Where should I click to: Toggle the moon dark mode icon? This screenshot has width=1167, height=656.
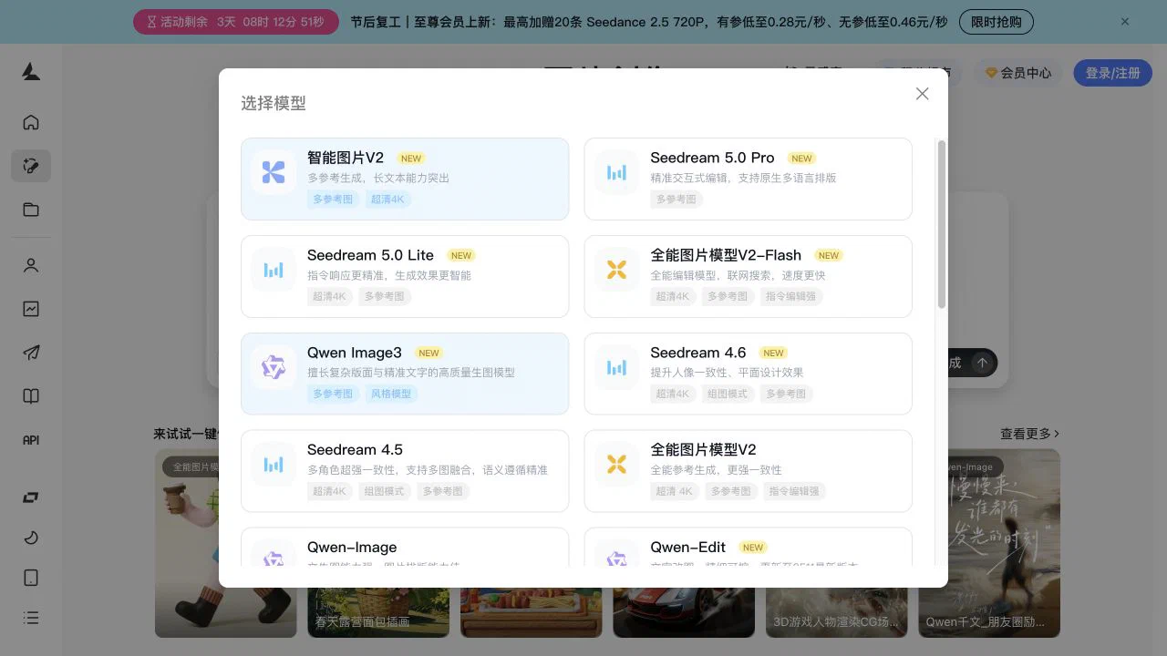click(x=31, y=538)
